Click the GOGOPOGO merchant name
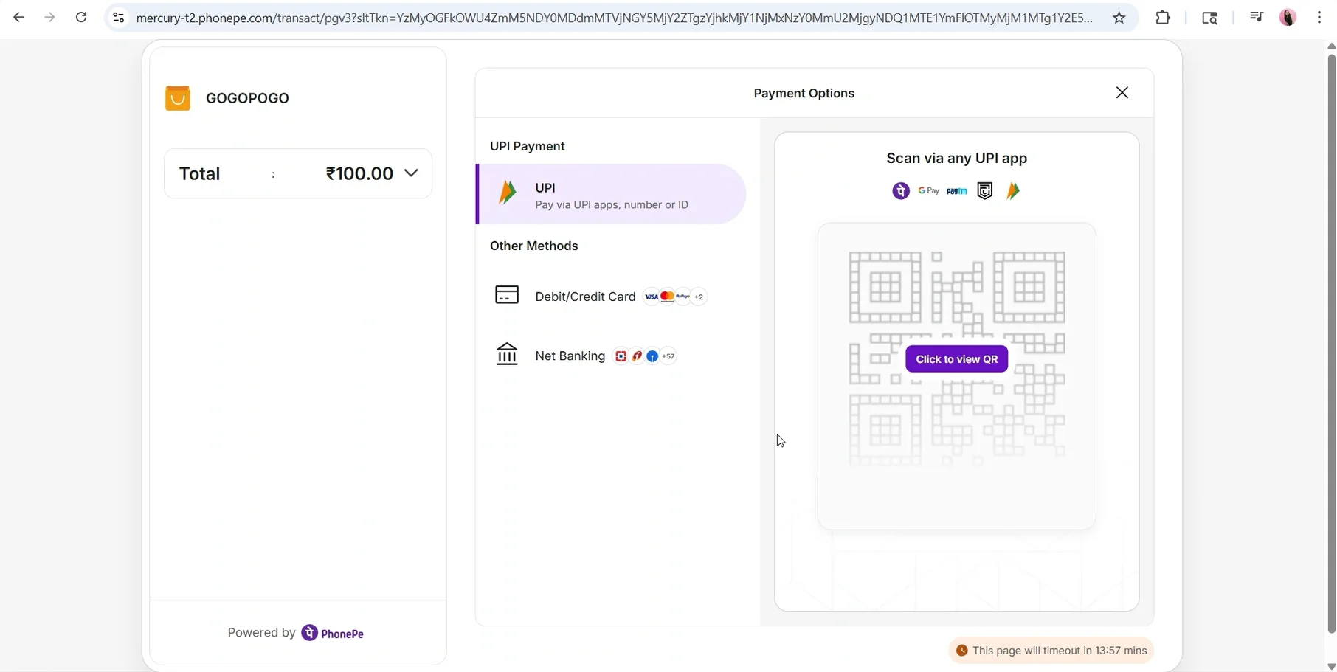 pos(247,98)
